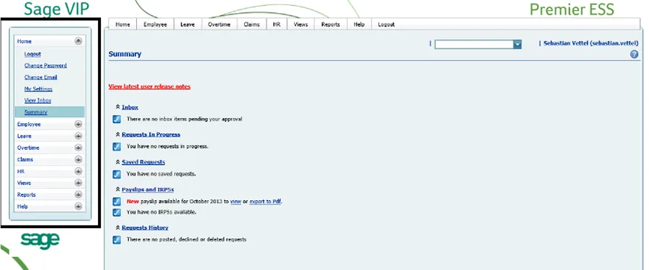Screen dimensions: 649x270
Task: Open the dropdown next to user name
Action: [517, 44]
